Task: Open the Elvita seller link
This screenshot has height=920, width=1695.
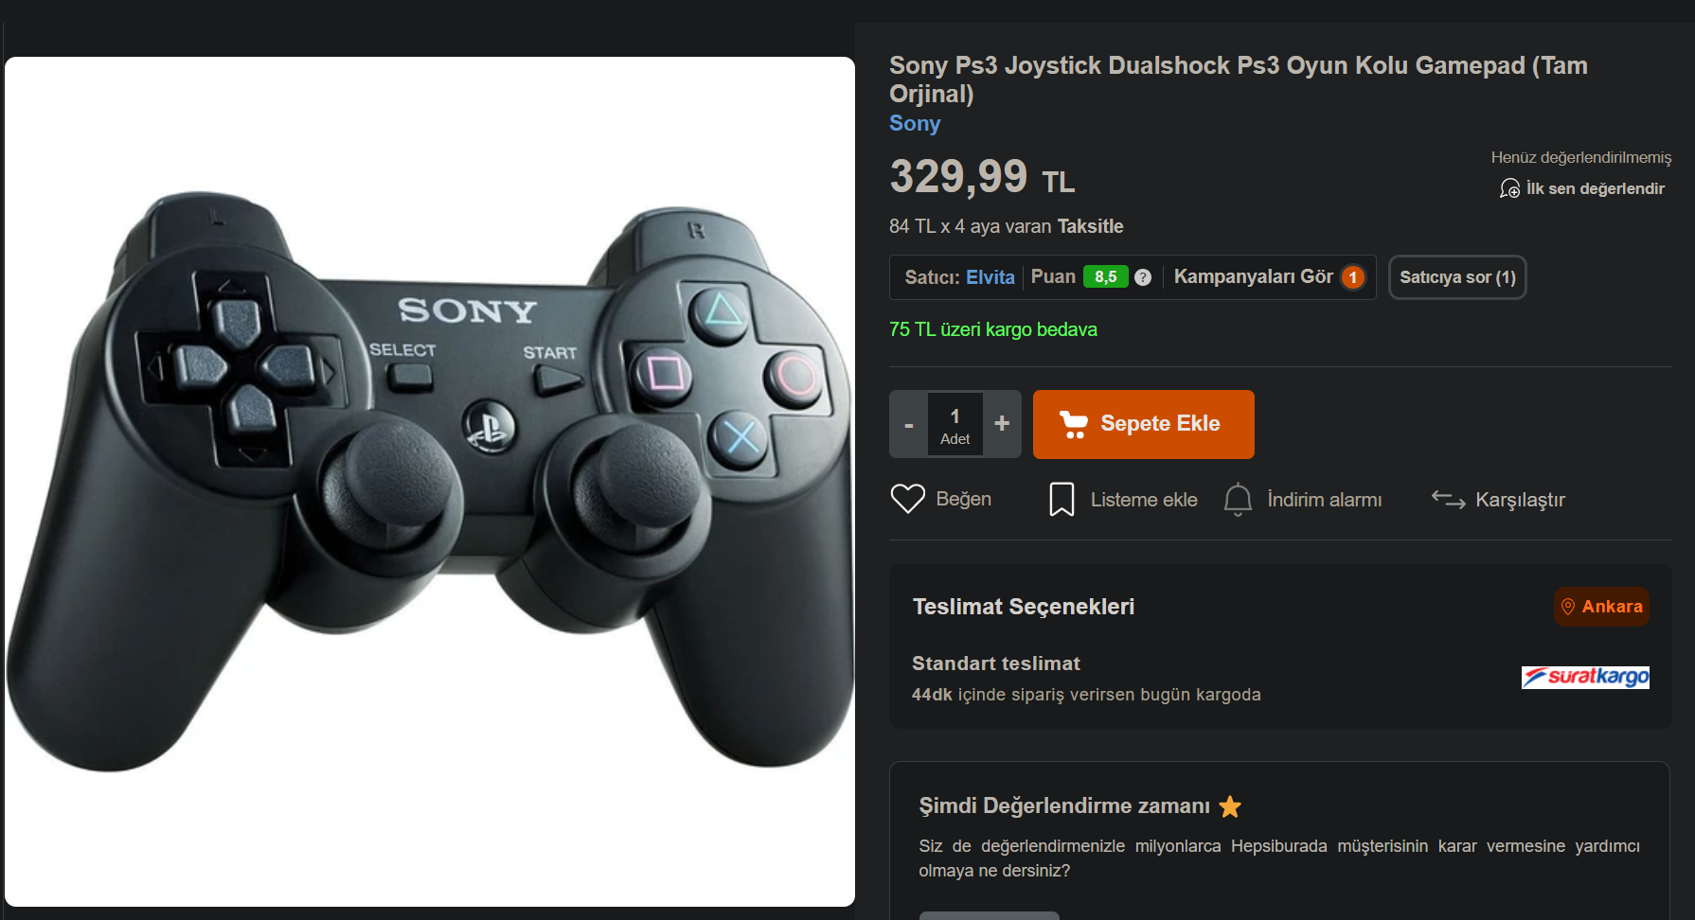Action: click(990, 277)
